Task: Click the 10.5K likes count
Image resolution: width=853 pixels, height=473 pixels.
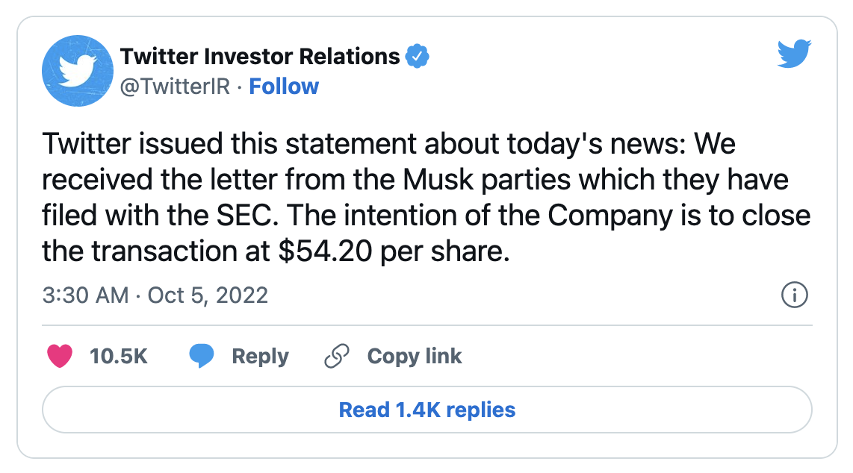Action: coord(119,357)
